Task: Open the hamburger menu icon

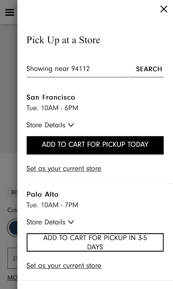Action: (x=9, y=12)
